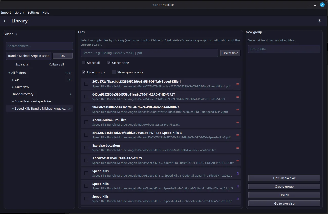Screen dimensions: 328x214
Task: Collapse the All folders tree node
Action: tap(9, 73)
